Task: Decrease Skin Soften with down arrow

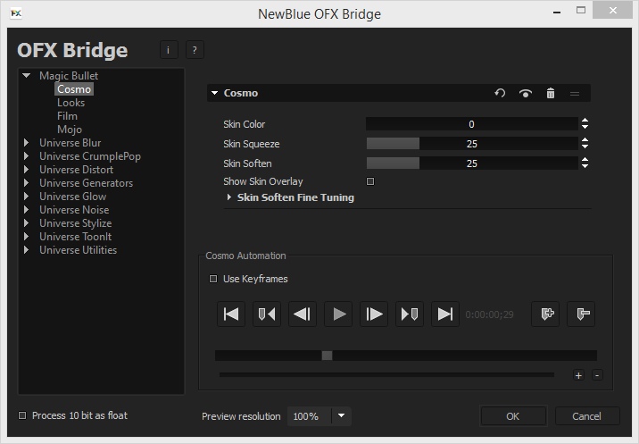Action: point(585,166)
